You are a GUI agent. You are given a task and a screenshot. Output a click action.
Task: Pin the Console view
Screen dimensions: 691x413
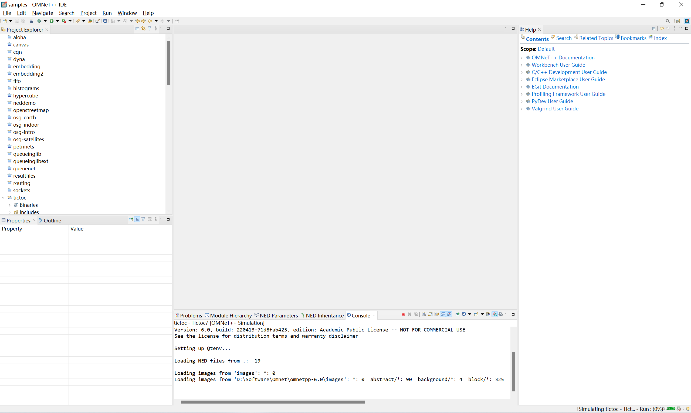[x=458, y=314]
